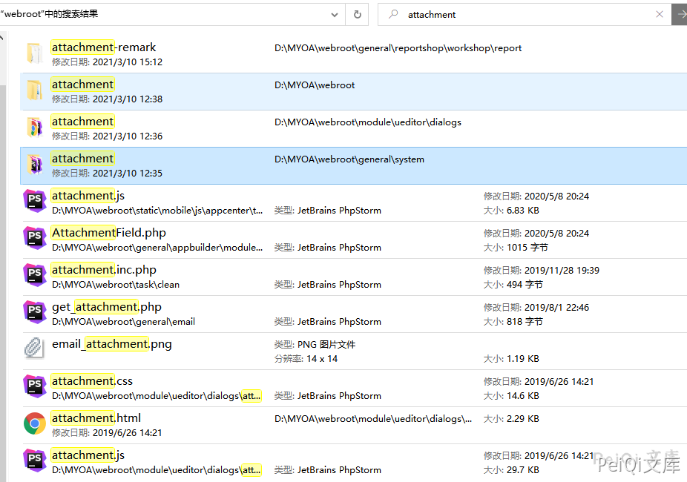The height and width of the screenshot is (482, 687).
Task: Select the AttachmentField.php file name
Action: (x=108, y=232)
